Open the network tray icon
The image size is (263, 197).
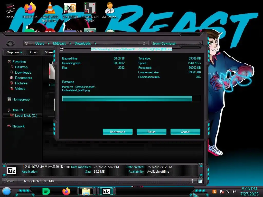pos(228,191)
